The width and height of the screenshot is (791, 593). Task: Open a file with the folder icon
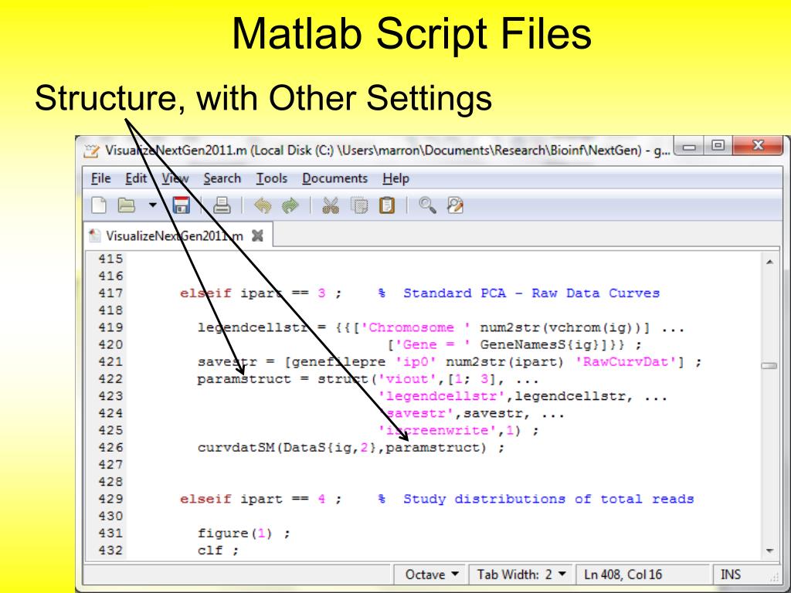pos(126,205)
